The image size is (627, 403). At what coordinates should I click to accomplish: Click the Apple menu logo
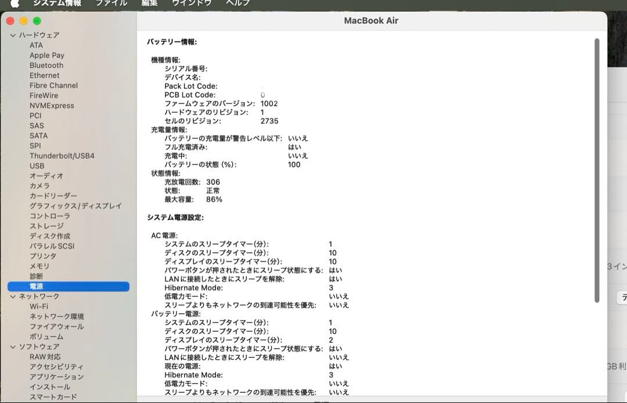point(15,3)
